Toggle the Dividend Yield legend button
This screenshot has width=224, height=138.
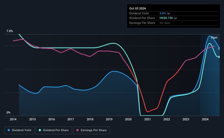[x=19, y=130]
